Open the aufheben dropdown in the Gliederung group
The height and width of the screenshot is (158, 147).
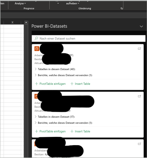(x=73, y=3)
